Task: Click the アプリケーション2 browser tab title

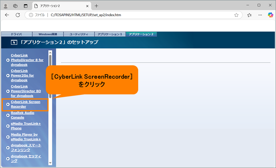Action: point(50,6)
